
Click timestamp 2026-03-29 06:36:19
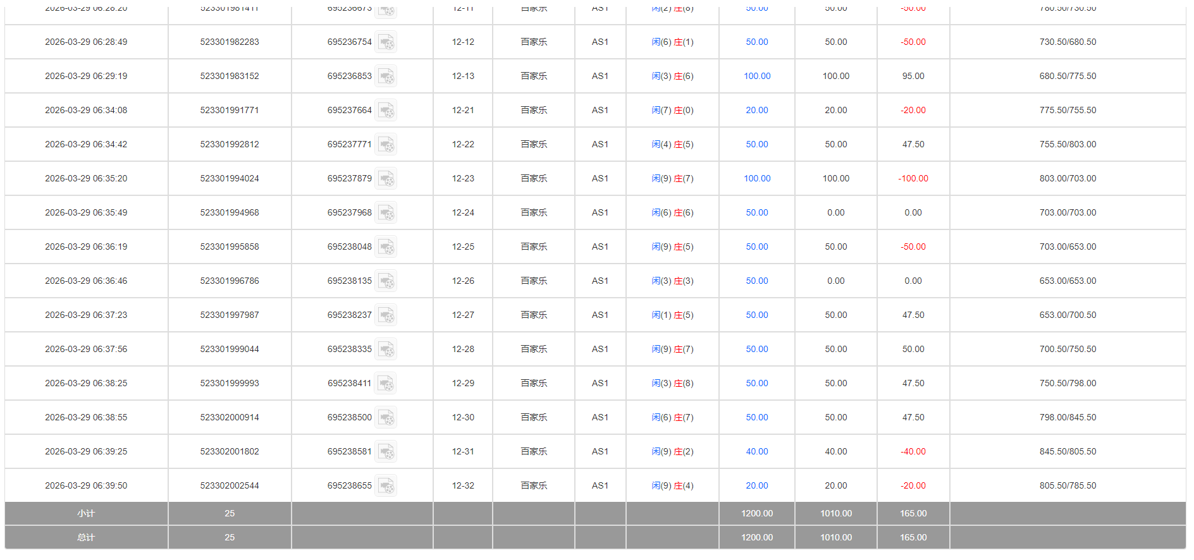(x=86, y=247)
